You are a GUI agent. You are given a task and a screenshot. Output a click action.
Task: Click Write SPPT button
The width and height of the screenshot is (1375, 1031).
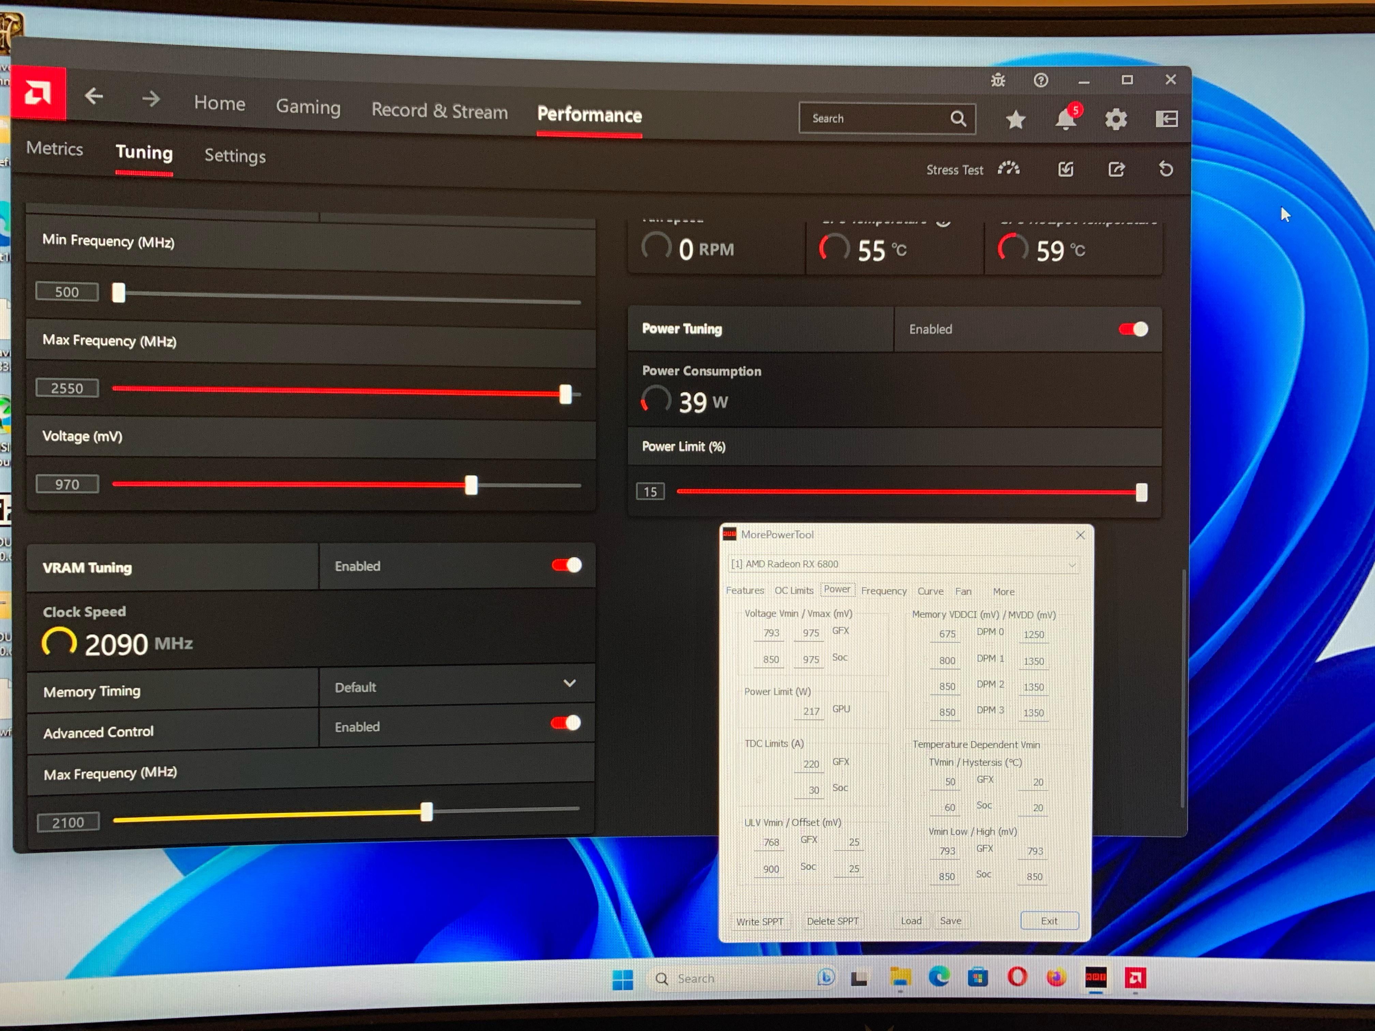point(759,922)
